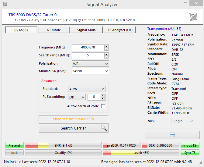
Task: Click the list icon button below Transponder panel
Action: [172, 135]
